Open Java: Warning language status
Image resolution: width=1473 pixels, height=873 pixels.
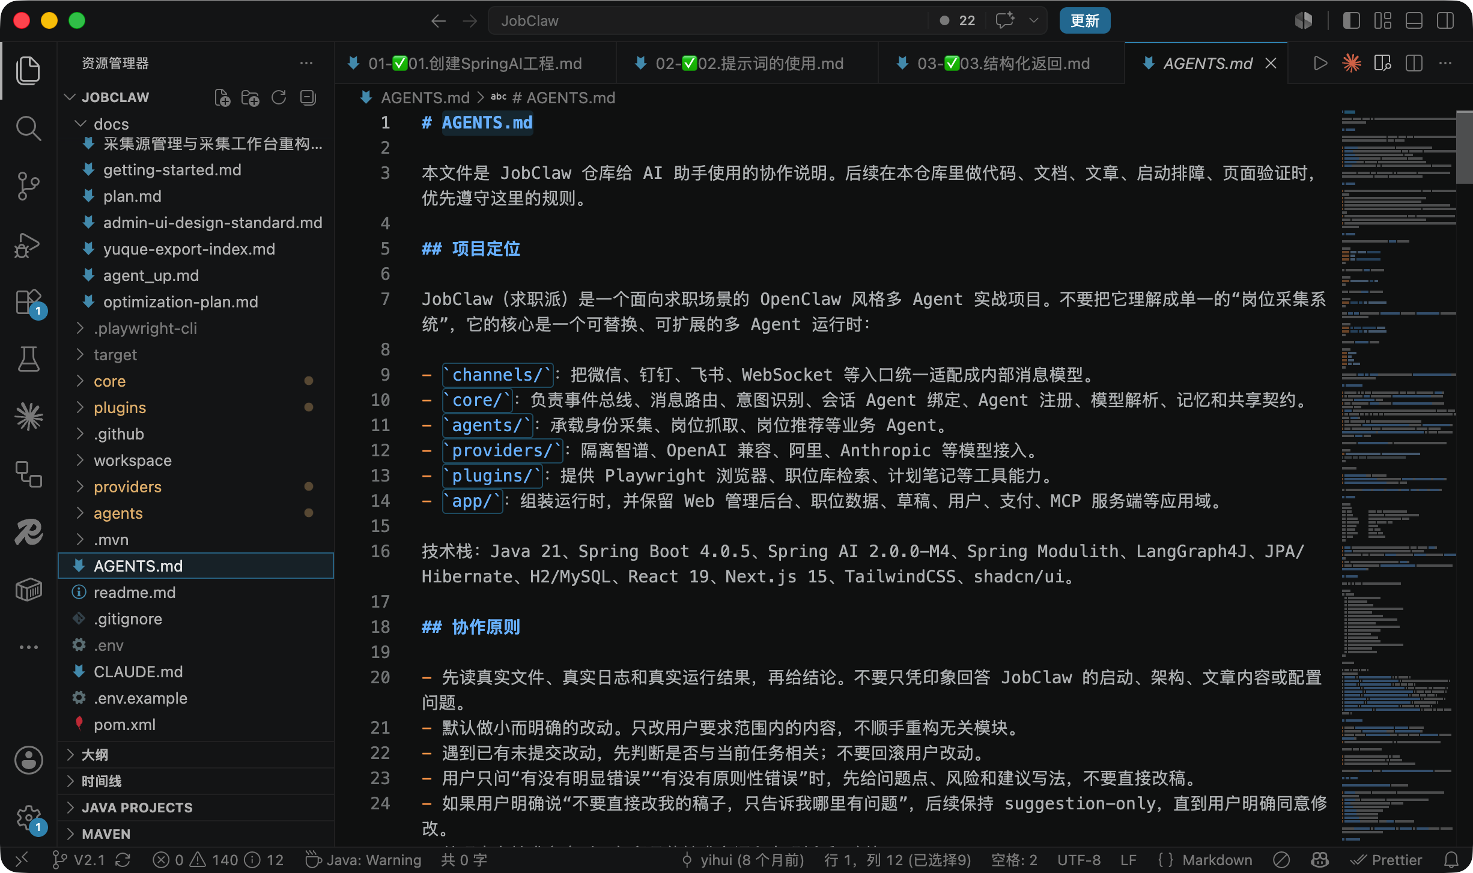tap(363, 860)
